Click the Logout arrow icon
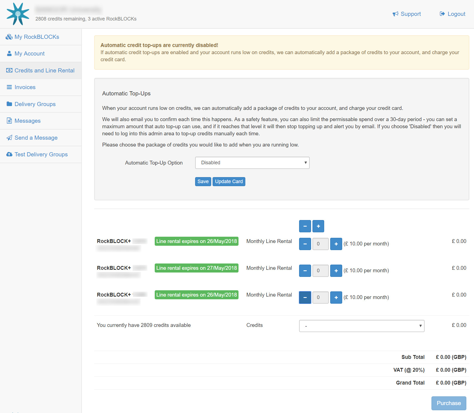Screen dimensions: 474x413 [442, 14]
